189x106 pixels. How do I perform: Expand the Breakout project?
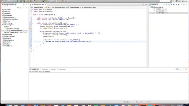[2, 13]
